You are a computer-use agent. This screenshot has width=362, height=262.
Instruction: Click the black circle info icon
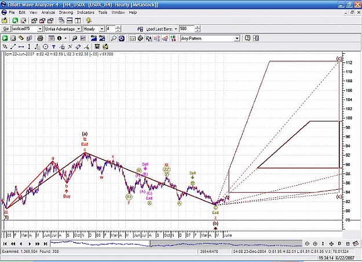tap(59, 38)
